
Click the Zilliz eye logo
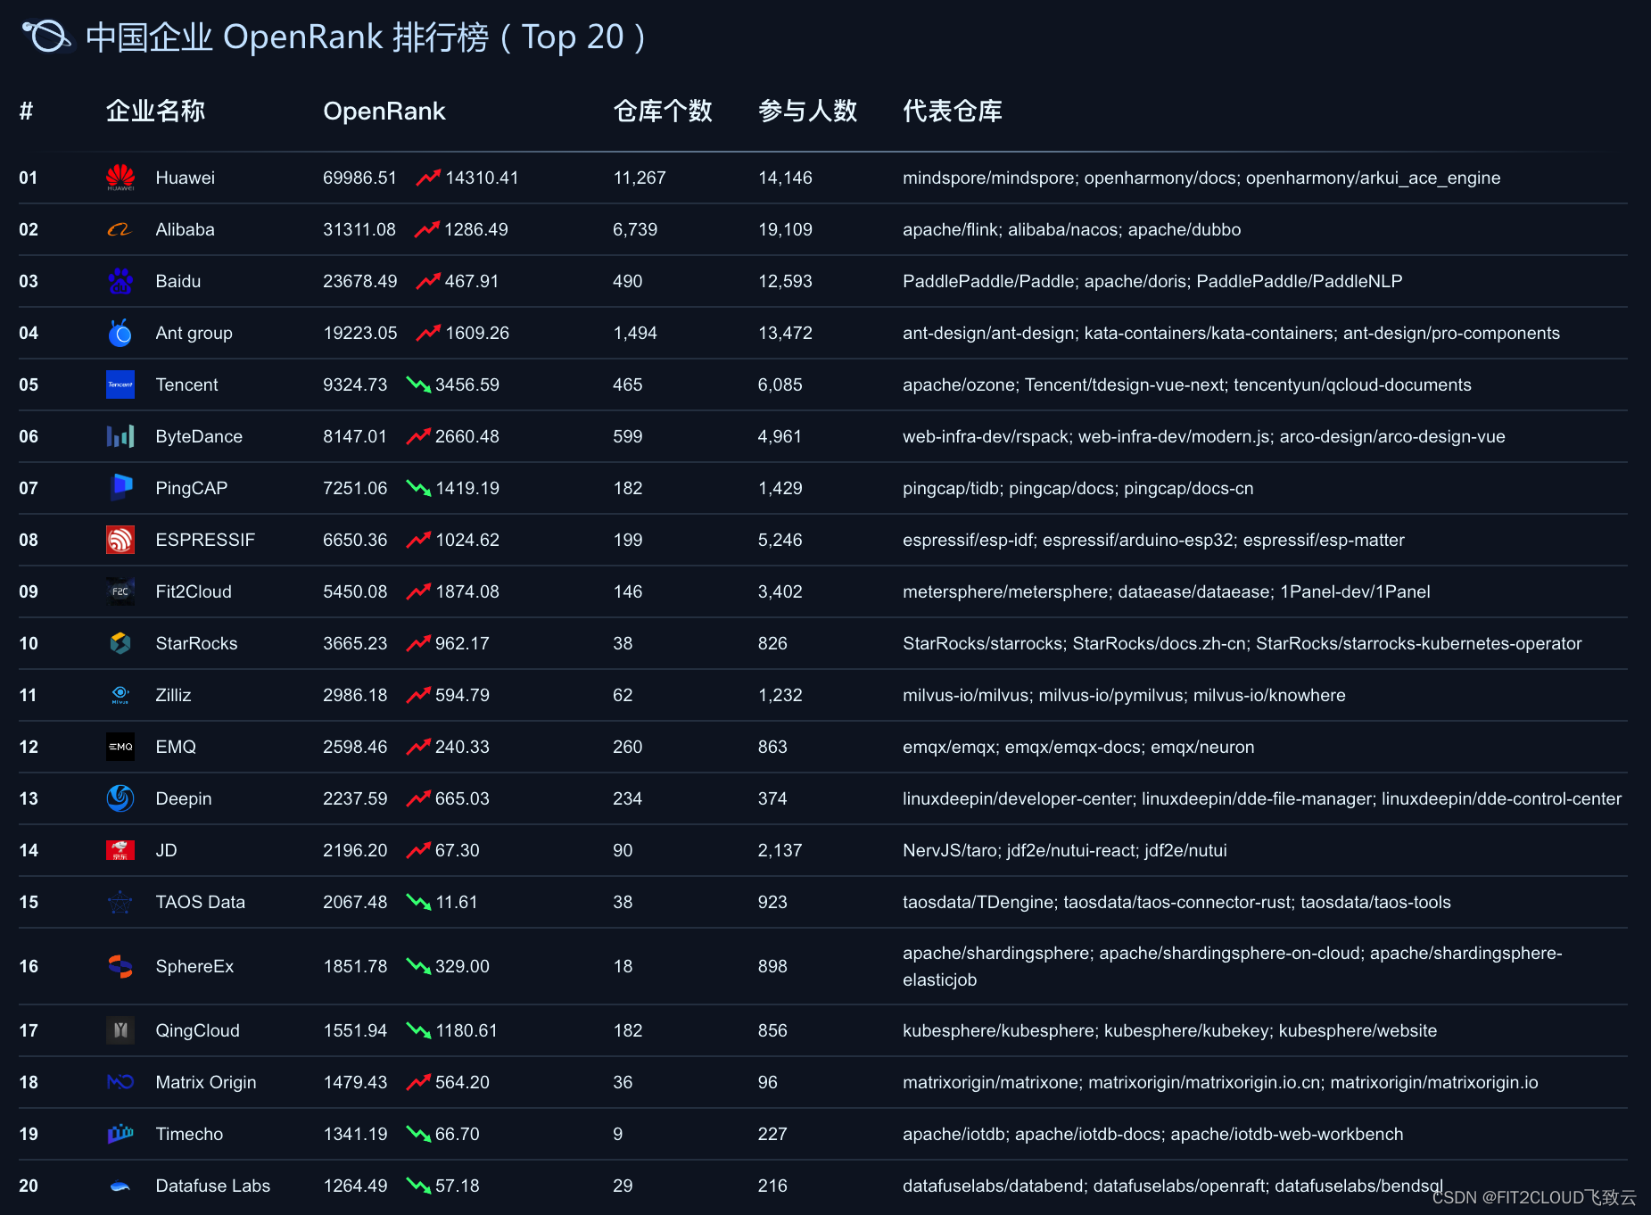pos(120,695)
